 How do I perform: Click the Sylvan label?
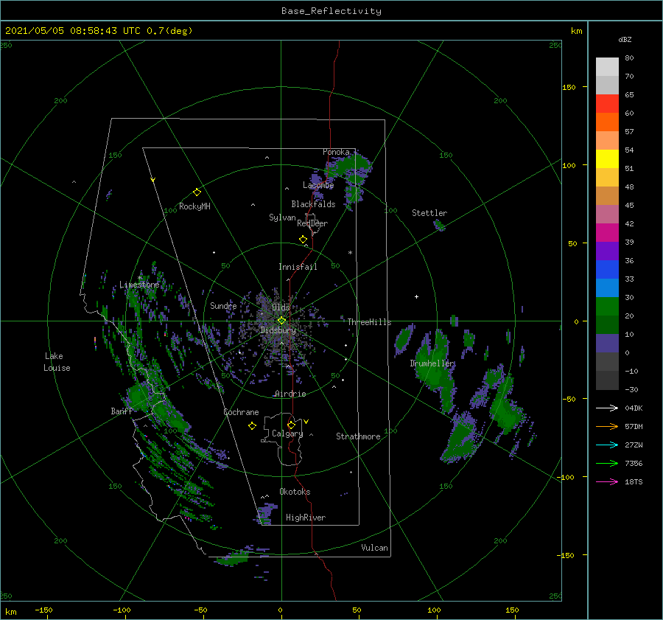pos(282,218)
